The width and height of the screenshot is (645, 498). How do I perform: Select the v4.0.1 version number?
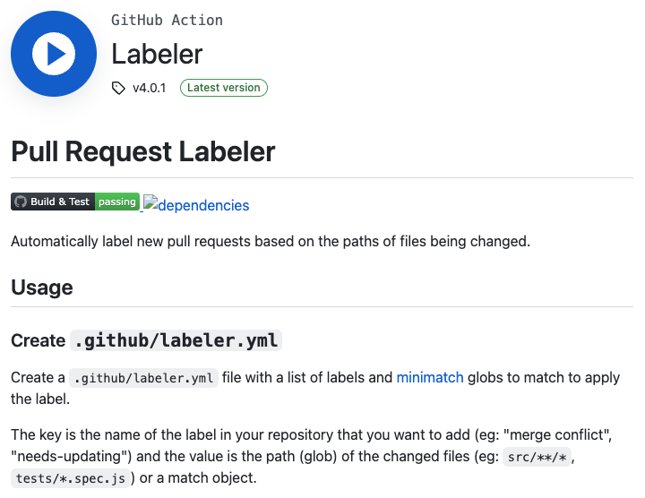click(x=149, y=88)
